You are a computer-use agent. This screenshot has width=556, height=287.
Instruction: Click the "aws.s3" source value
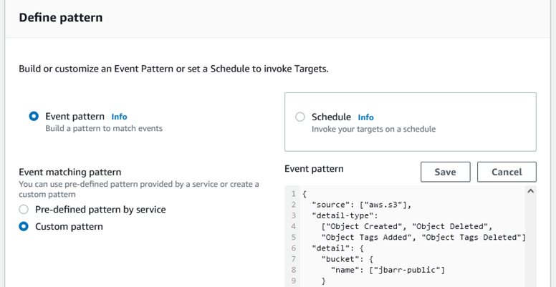pos(388,205)
